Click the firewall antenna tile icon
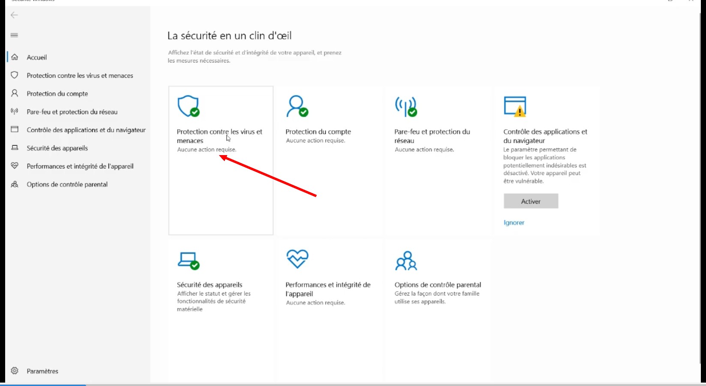Image resolution: width=706 pixels, height=386 pixels. click(x=406, y=106)
